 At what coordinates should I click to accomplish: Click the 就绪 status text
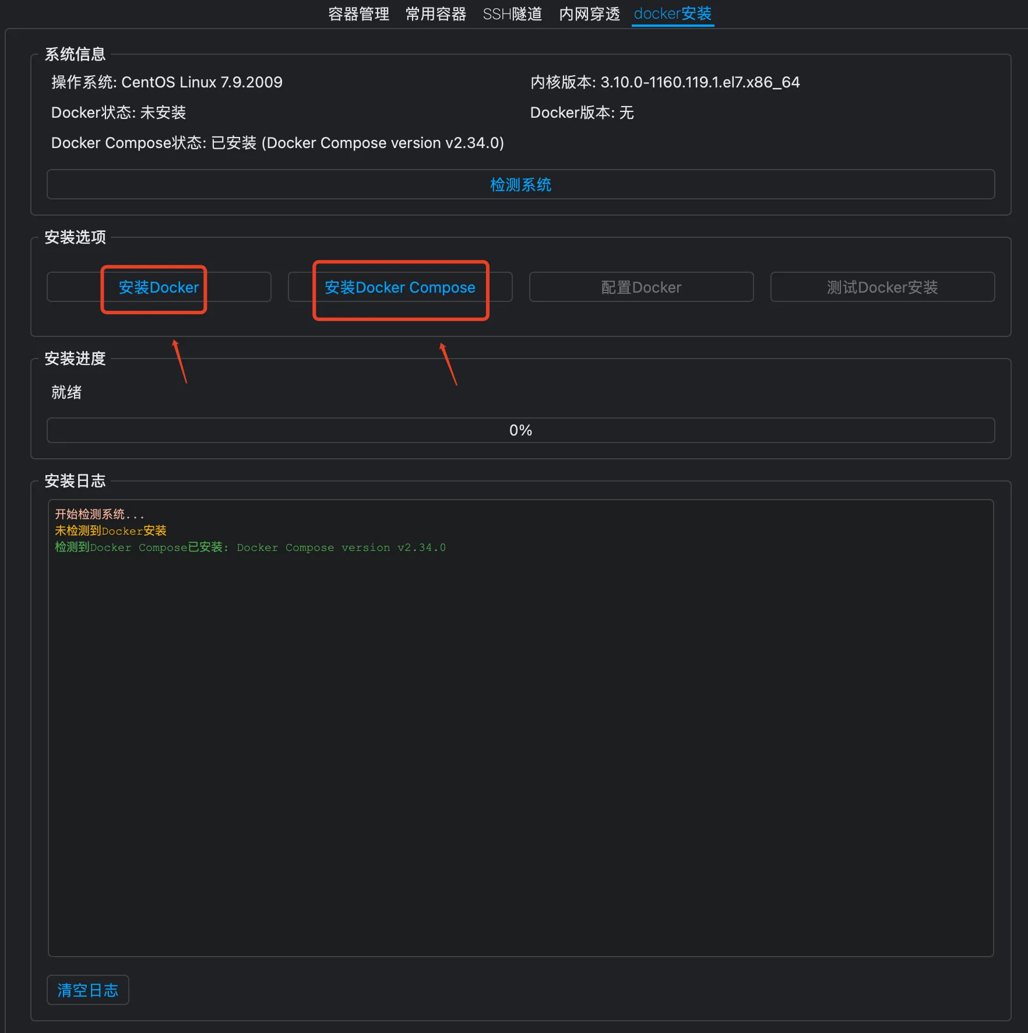[x=66, y=392]
